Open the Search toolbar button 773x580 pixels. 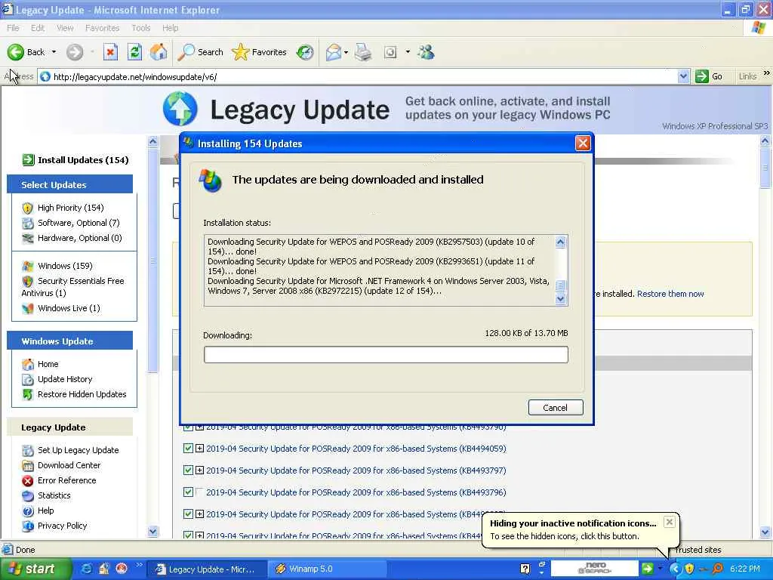(200, 52)
